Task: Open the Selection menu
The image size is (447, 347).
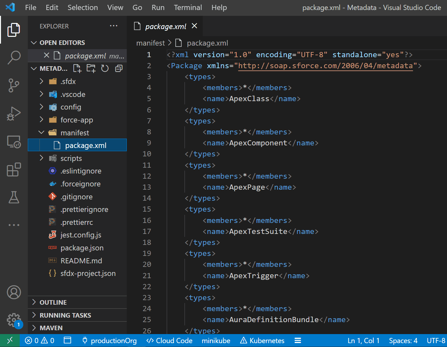Action: click(x=82, y=7)
